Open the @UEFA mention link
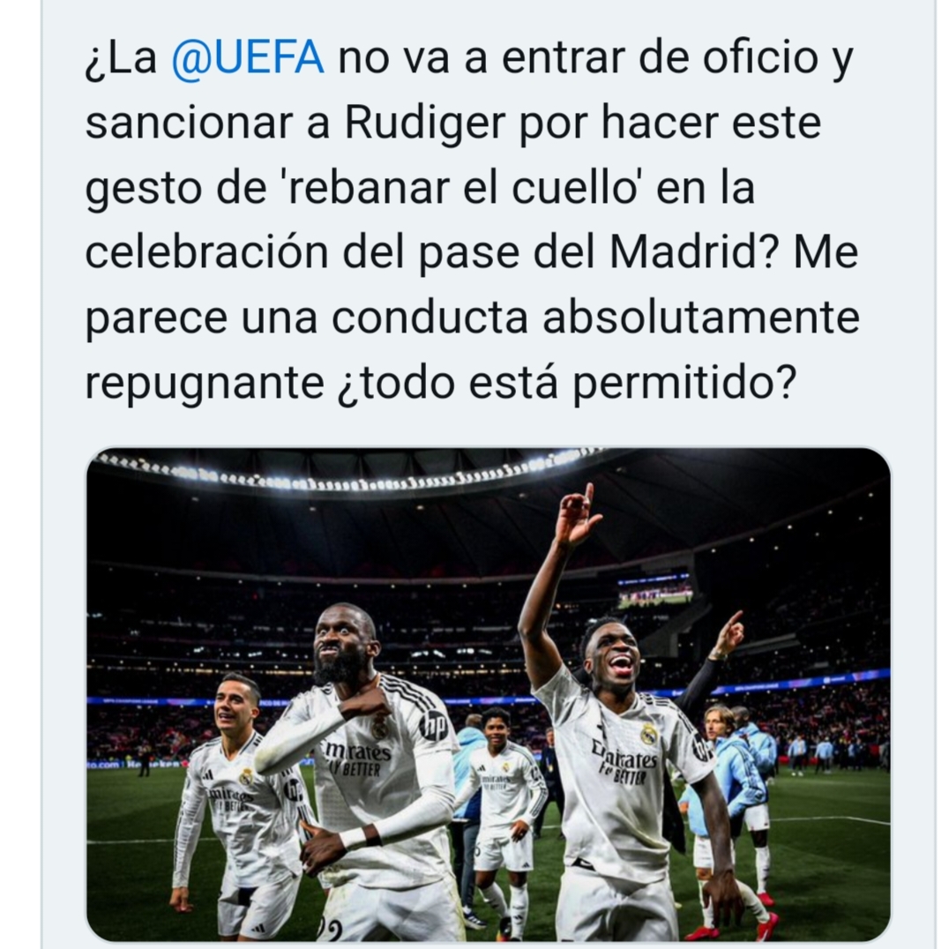The height and width of the screenshot is (949, 949). click(x=248, y=57)
